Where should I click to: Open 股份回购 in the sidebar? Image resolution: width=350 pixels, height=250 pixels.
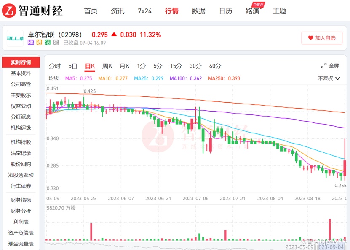coord(21,164)
